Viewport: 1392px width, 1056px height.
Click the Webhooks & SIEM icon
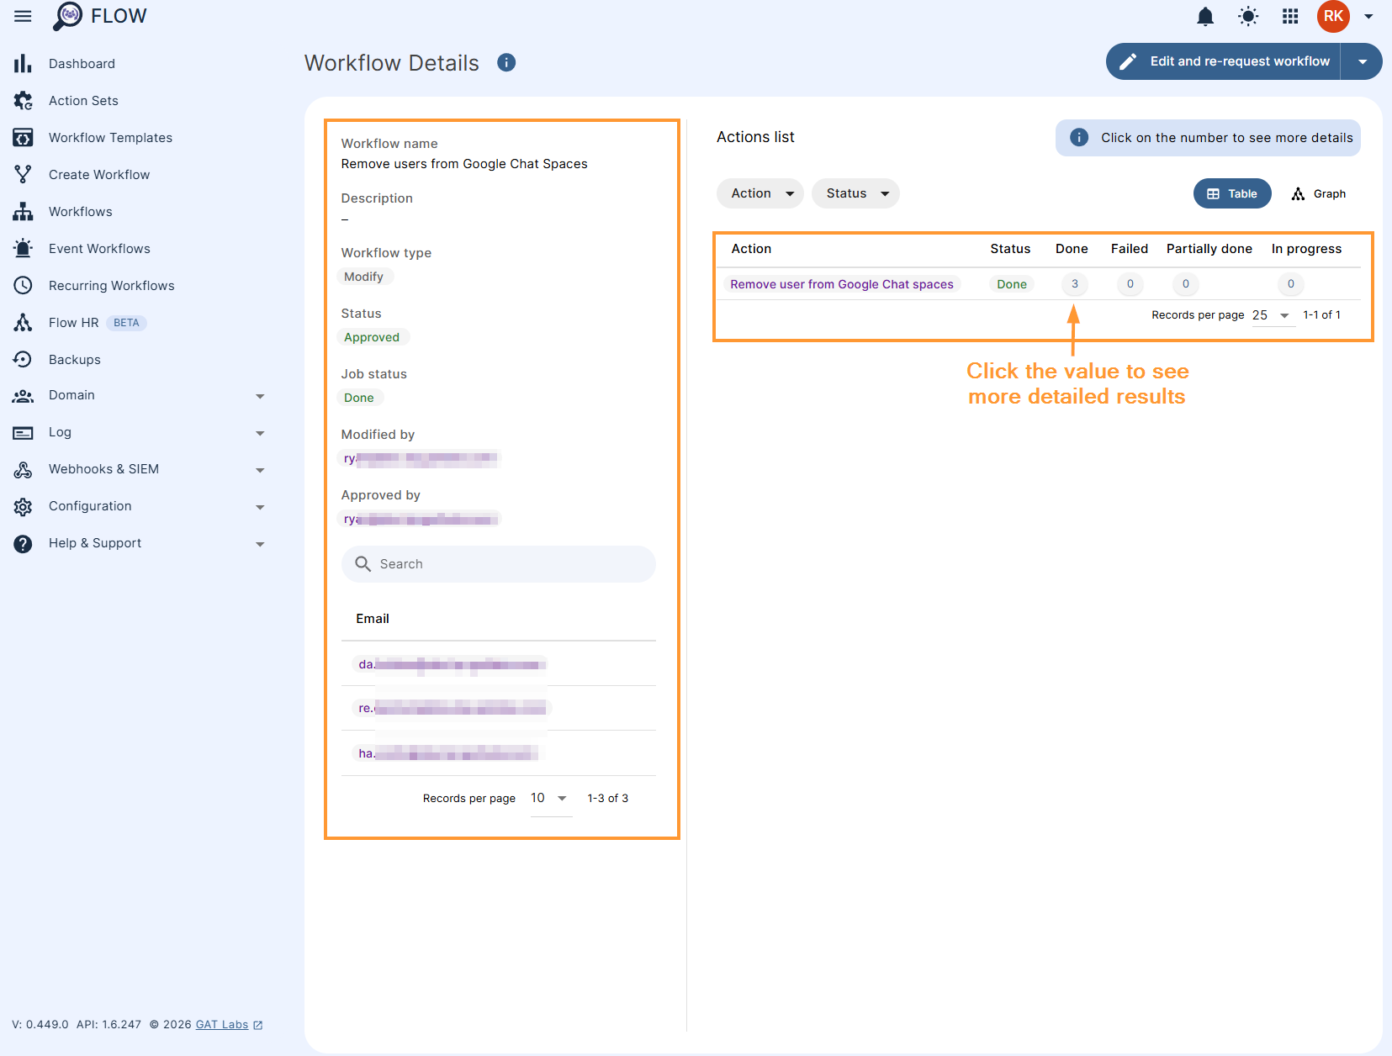[23, 470]
